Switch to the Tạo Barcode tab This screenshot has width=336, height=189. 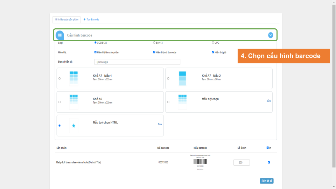[91, 20]
